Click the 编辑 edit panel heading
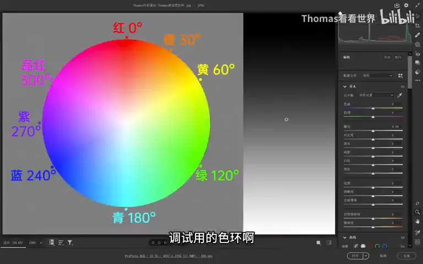Screen dimensions: 423x264 346,57
